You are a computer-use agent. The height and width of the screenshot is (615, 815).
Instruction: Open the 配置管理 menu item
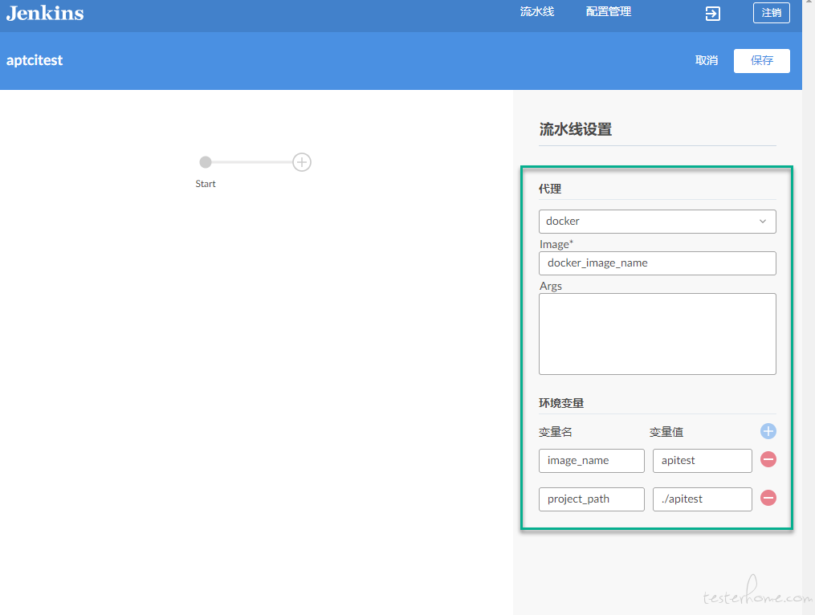pos(608,12)
